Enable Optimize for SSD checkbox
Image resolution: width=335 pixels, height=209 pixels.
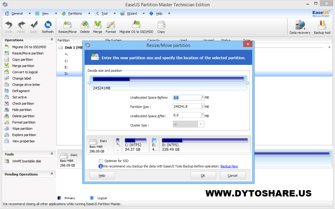tap(100, 161)
